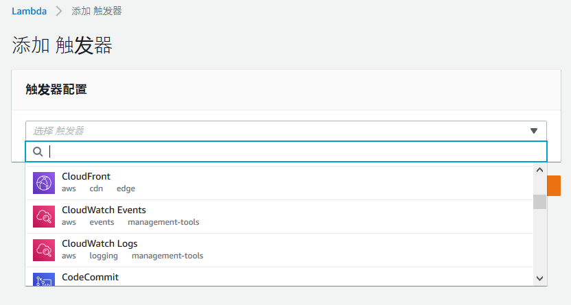
Task: Click the search magnifier icon
Action: 38,151
